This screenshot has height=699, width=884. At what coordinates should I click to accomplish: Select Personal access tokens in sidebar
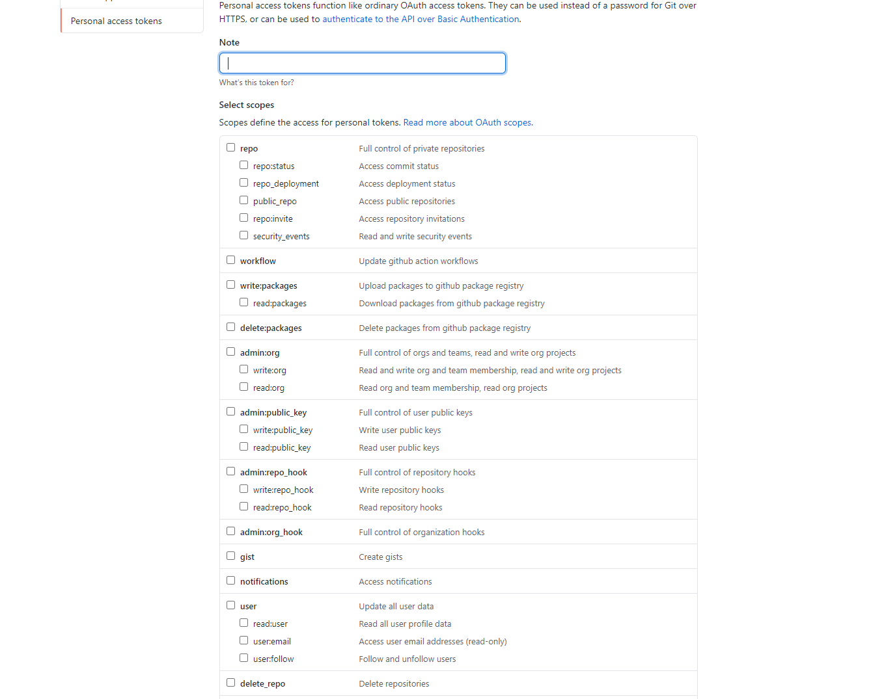116,21
